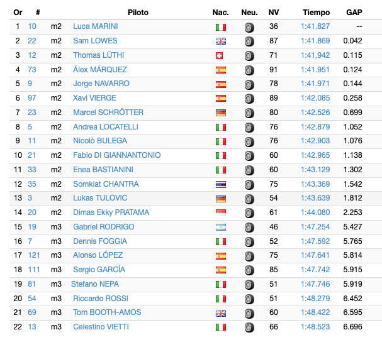The height and width of the screenshot is (347, 382).
Task: Click the German flag for Marcel Schrötter
Action: click(x=221, y=113)
